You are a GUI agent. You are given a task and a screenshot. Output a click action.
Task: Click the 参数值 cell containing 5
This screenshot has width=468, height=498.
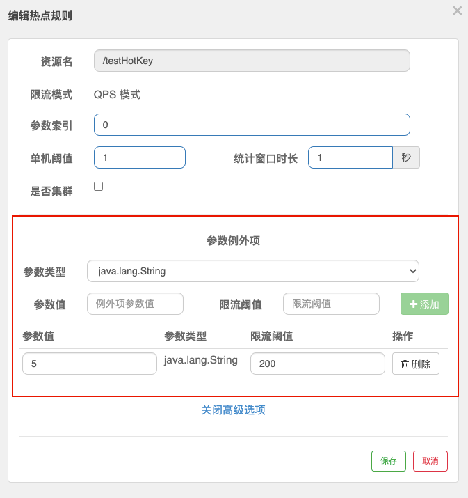[90, 364]
